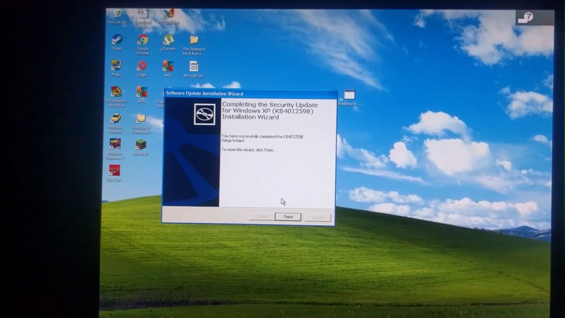Click the disc icon in the wizard
The image size is (565, 318).
tap(204, 114)
